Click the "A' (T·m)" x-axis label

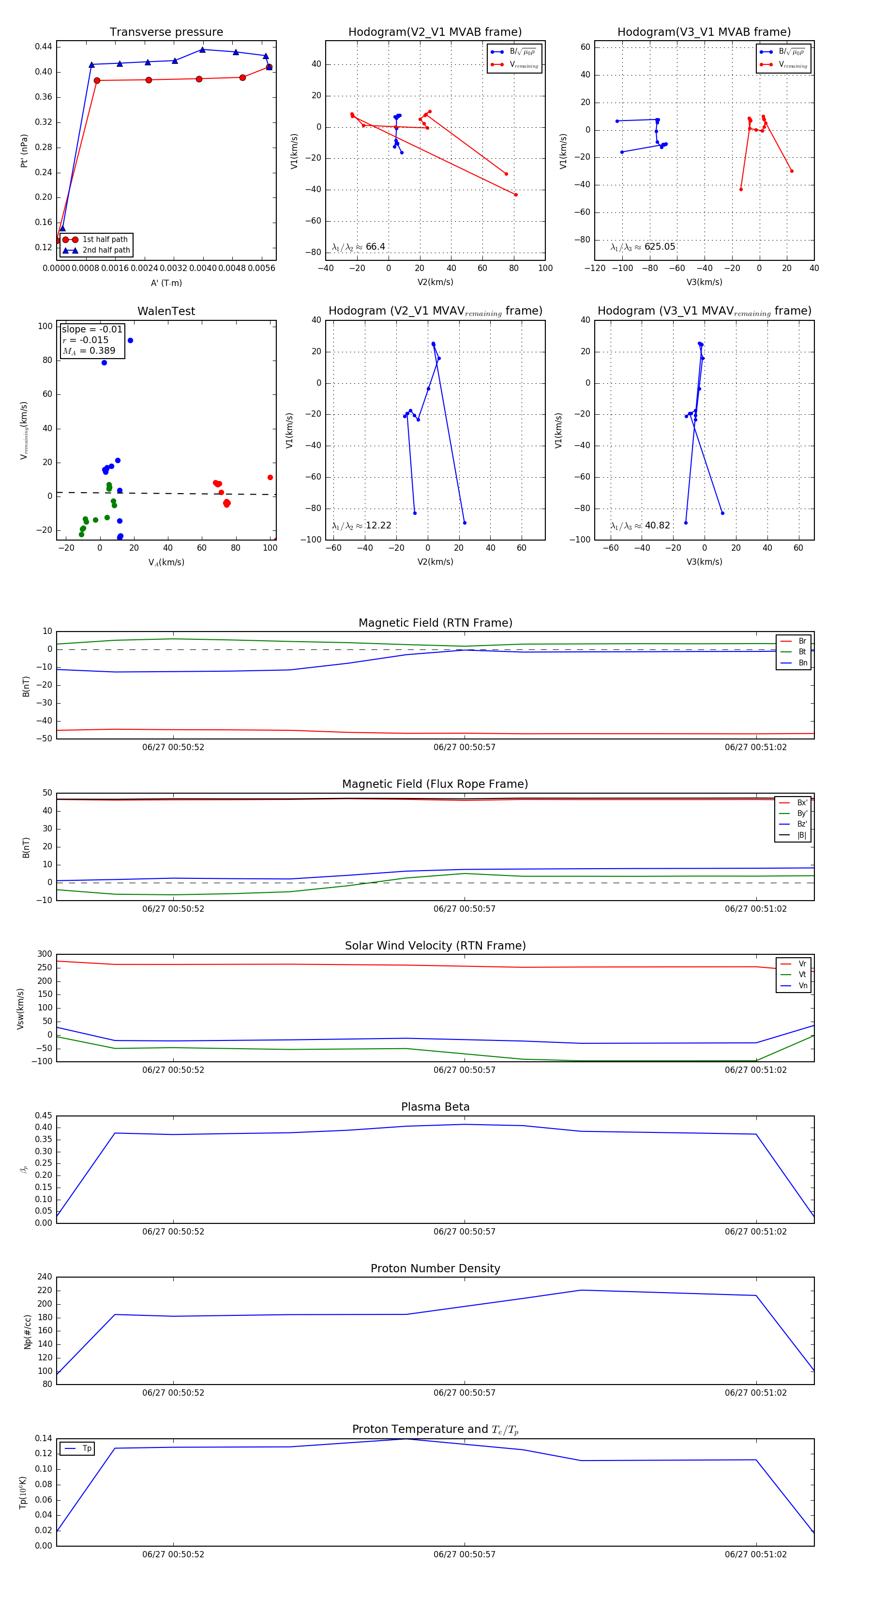(x=166, y=283)
